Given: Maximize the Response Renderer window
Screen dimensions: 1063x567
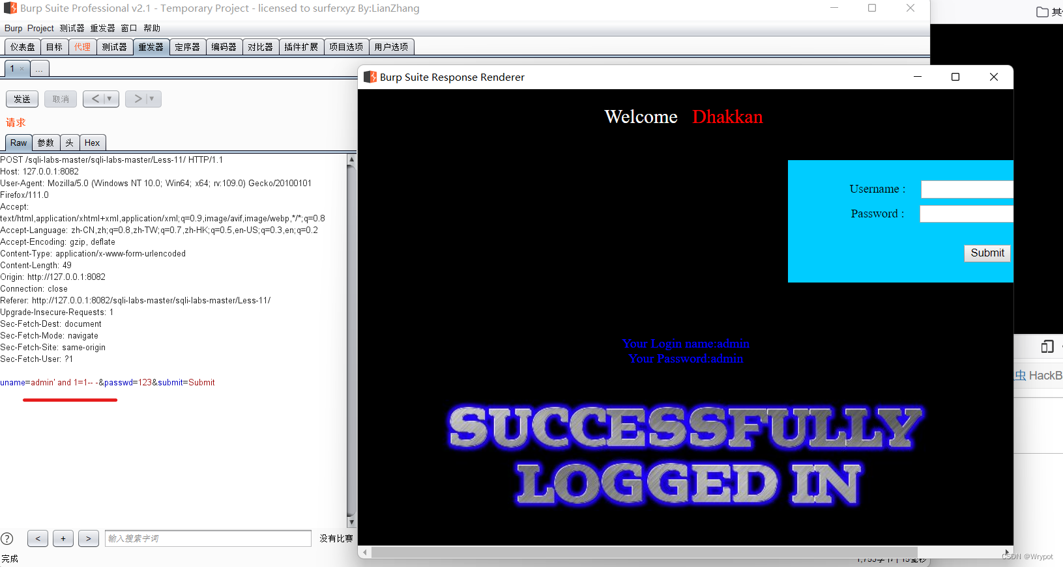Looking at the screenshot, I should (x=955, y=77).
